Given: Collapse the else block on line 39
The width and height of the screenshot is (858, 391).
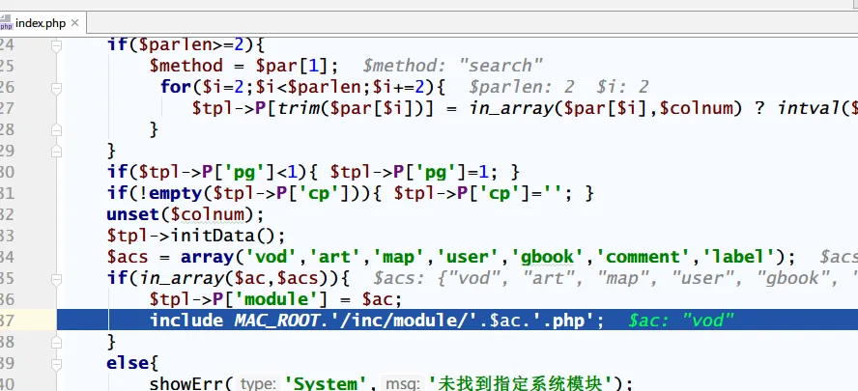Looking at the screenshot, I should [x=57, y=363].
